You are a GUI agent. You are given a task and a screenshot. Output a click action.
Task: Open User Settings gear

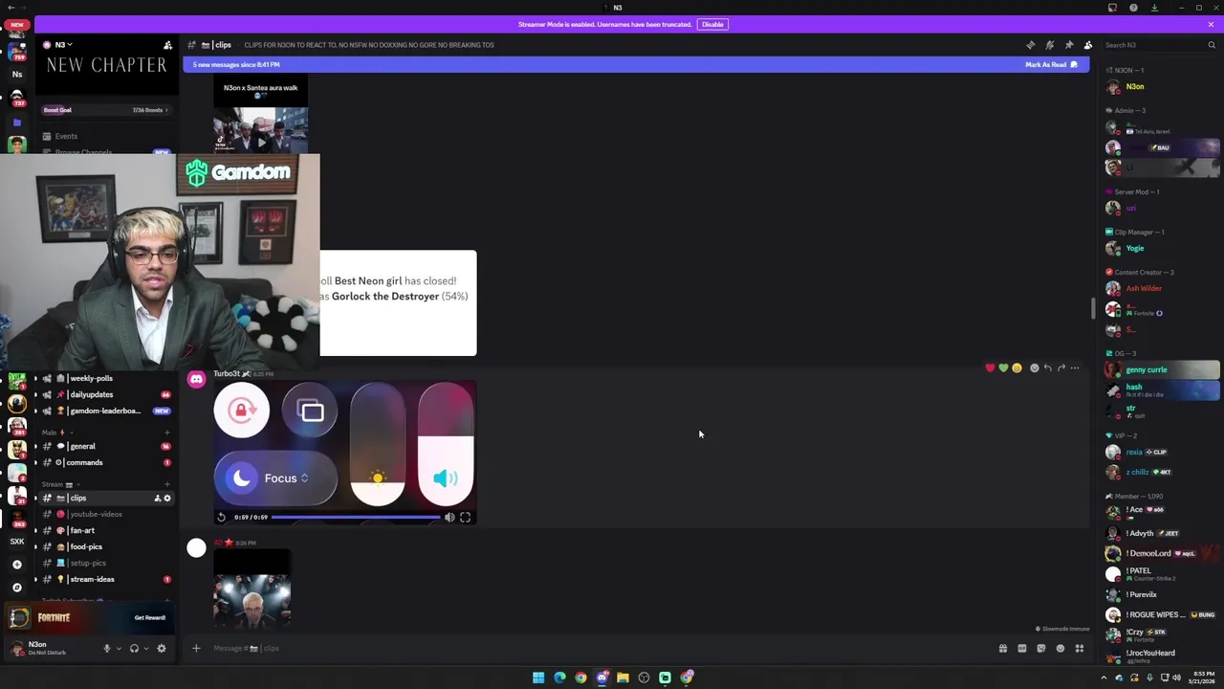tap(161, 648)
